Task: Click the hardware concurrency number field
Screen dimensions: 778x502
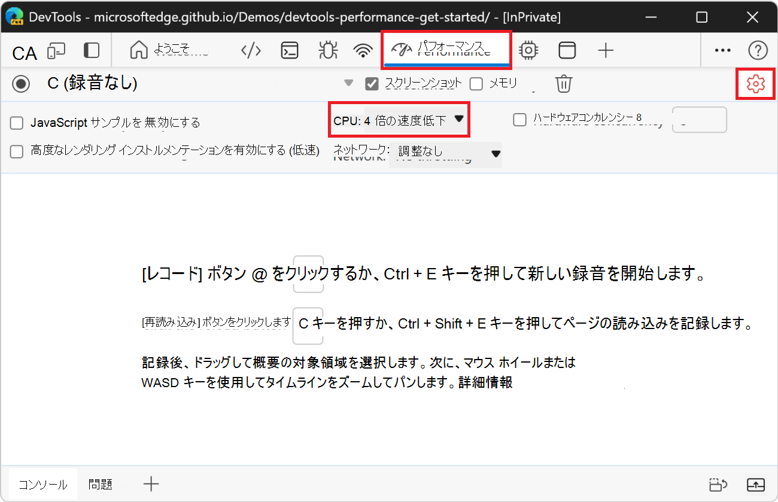Action: click(x=700, y=120)
